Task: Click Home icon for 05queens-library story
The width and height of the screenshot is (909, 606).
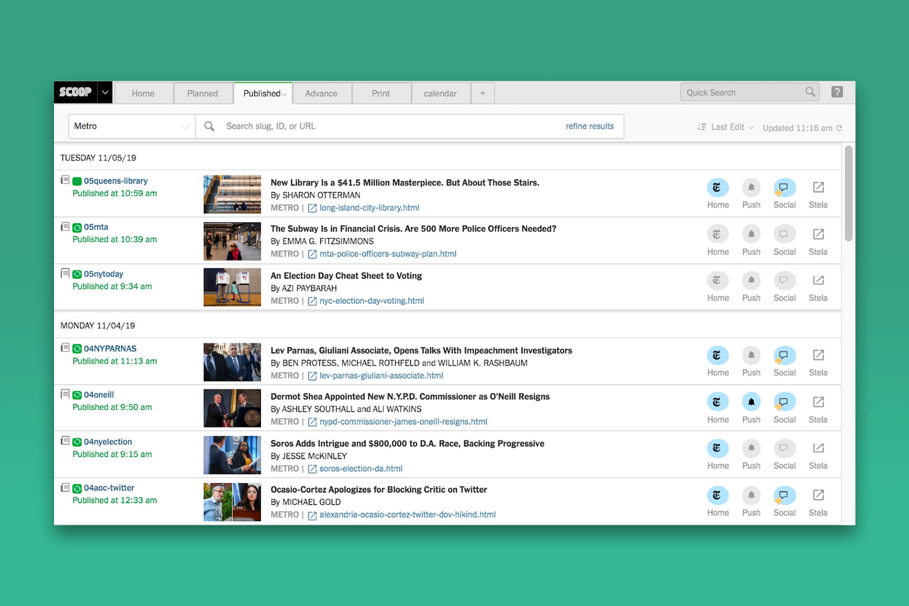Action: [717, 188]
